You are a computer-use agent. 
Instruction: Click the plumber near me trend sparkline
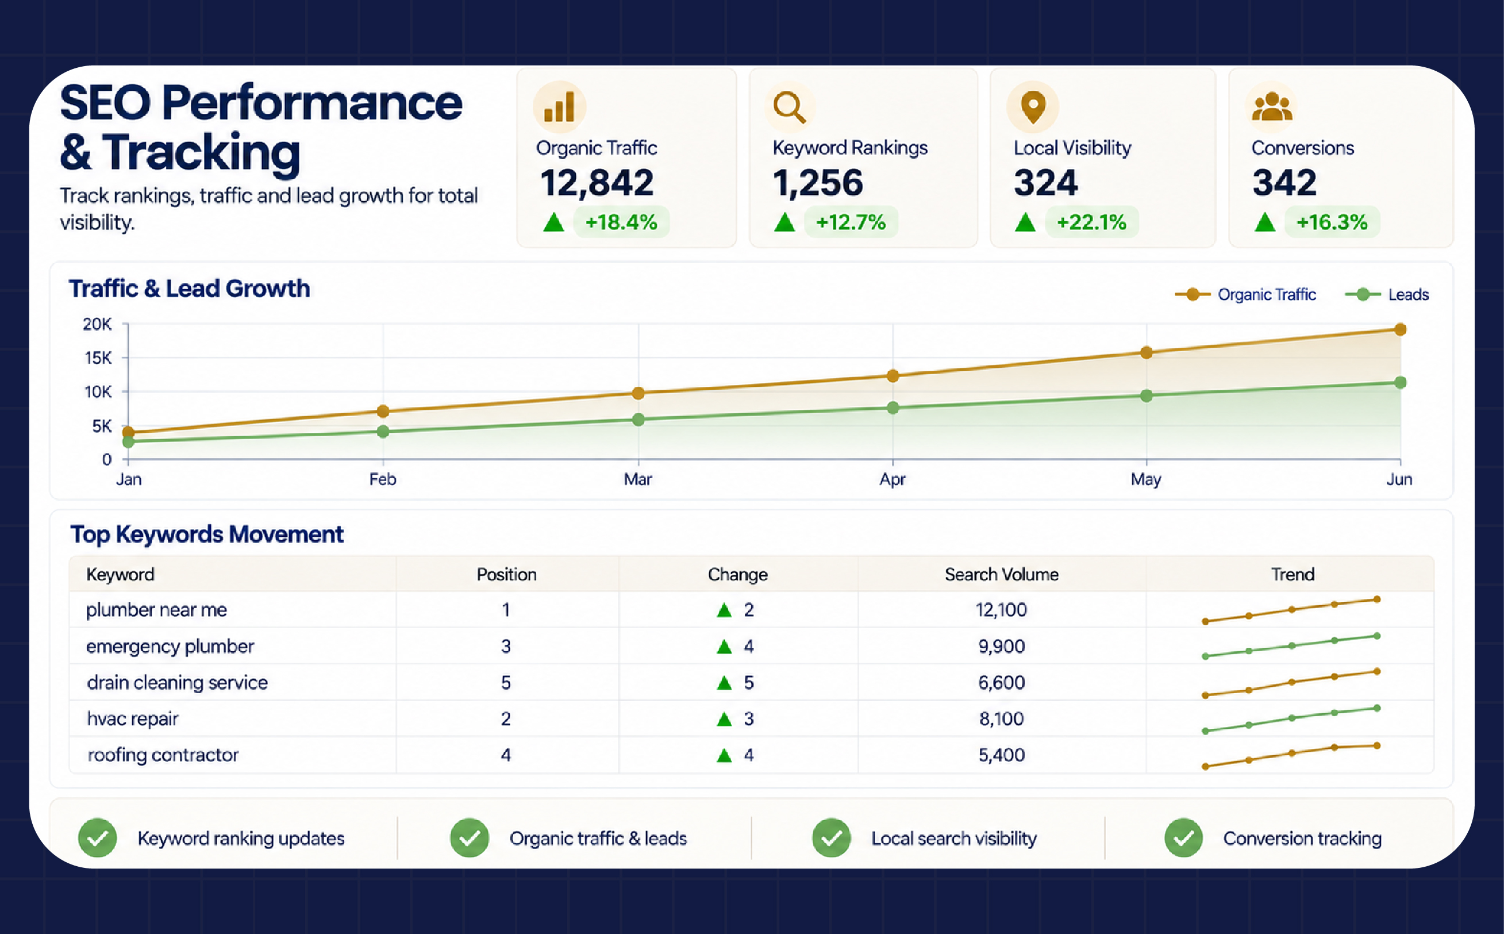[1291, 610]
